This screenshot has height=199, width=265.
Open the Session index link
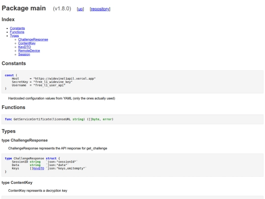tap(24, 55)
